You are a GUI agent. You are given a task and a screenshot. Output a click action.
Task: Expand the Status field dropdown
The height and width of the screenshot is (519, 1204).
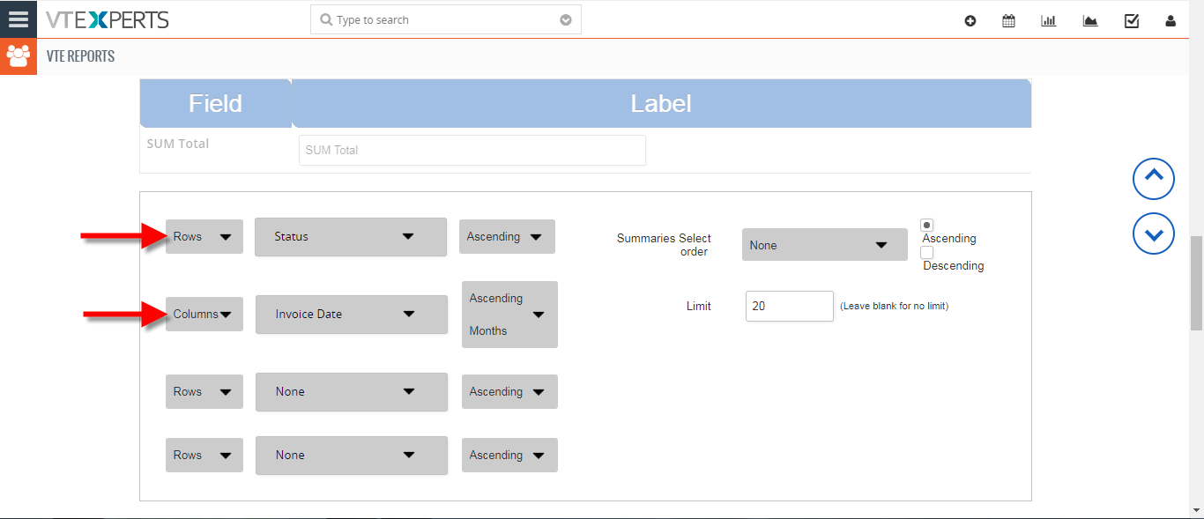click(351, 237)
